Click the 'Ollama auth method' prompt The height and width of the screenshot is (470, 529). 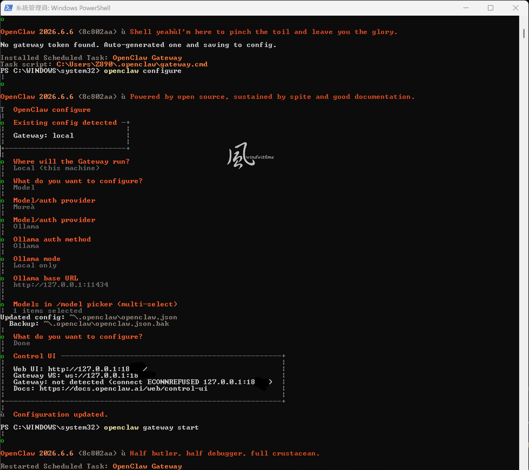click(x=52, y=239)
